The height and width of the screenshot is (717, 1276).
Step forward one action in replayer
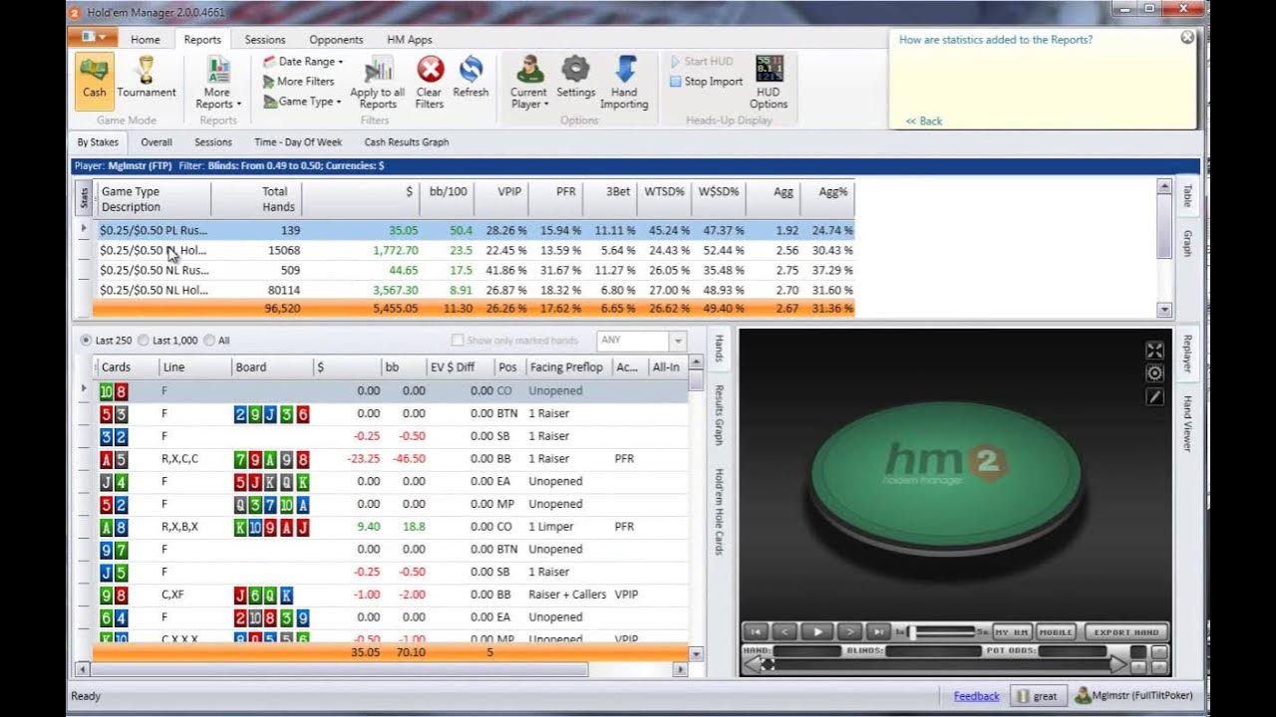click(848, 631)
